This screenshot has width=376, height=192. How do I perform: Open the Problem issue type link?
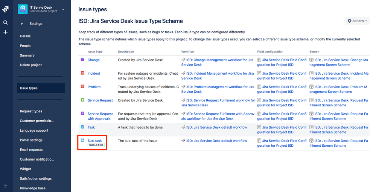(94, 87)
